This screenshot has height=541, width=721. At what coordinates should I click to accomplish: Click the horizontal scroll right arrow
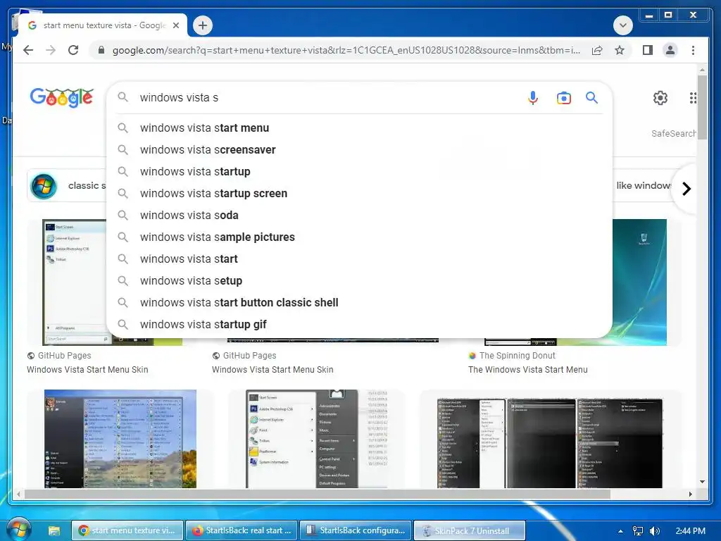point(690,494)
